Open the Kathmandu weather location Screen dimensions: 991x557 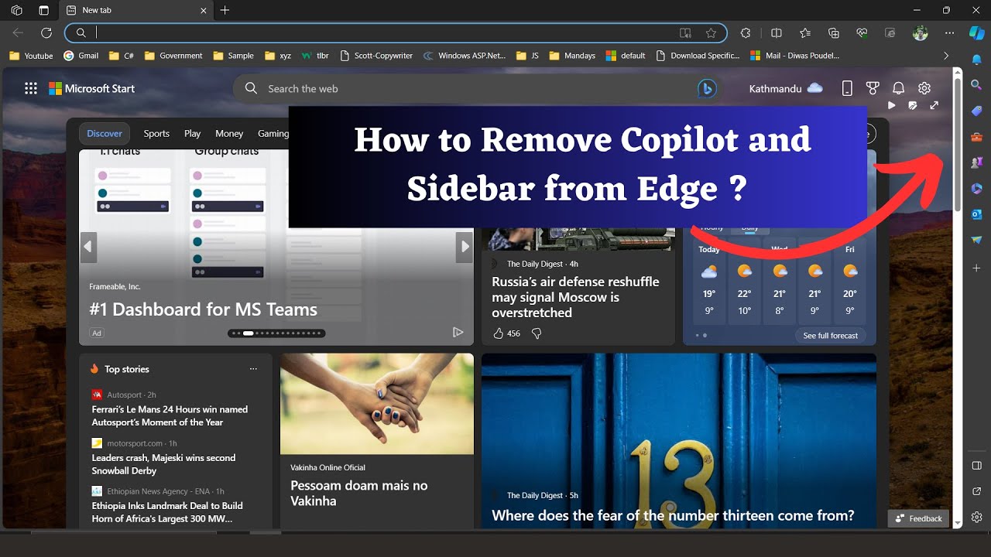pyautogui.click(x=786, y=88)
